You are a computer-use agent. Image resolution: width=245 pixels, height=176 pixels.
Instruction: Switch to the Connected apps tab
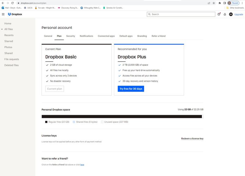click(x=106, y=36)
